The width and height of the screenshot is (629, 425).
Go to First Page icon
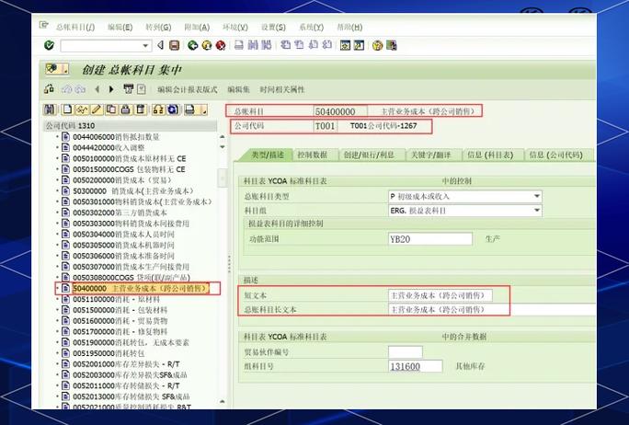point(286,45)
